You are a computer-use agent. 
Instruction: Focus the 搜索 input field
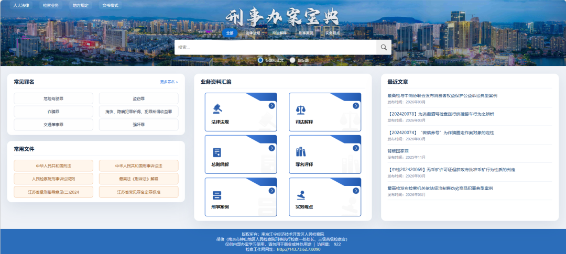(x=275, y=47)
